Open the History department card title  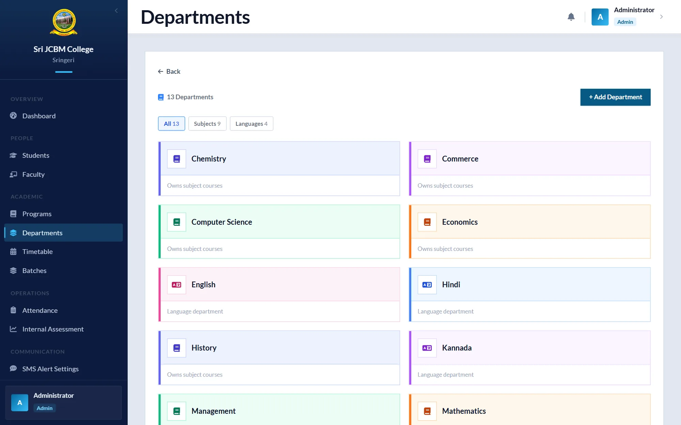(x=204, y=348)
